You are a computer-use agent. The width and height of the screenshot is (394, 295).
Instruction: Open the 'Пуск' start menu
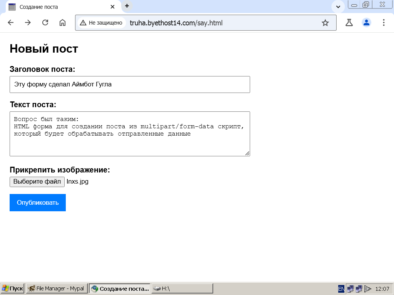[x=12, y=288]
